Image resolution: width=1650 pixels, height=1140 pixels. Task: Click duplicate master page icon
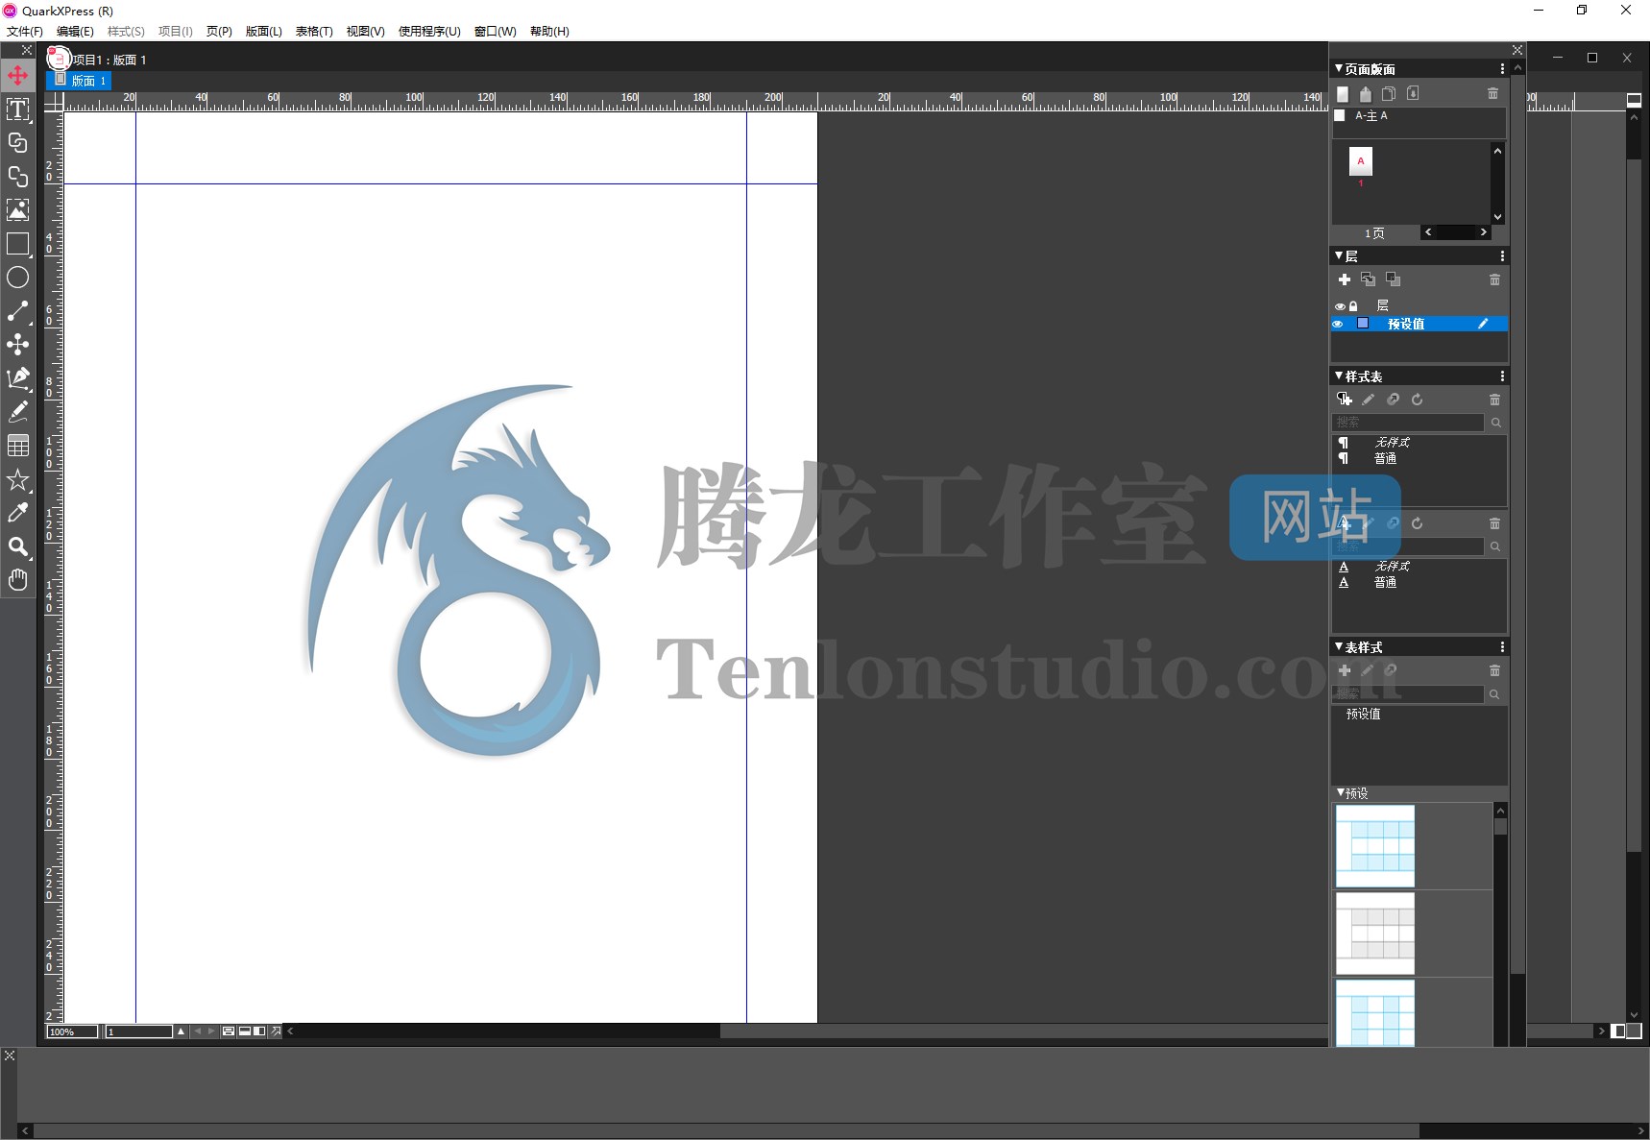pyautogui.click(x=1389, y=94)
